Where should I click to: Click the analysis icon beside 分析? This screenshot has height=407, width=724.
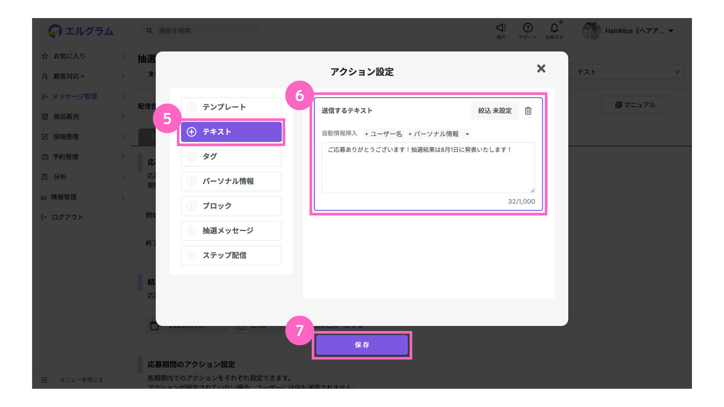click(45, 177)
